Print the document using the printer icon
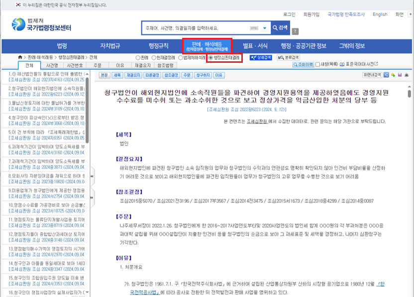The height and width of the screenshot is (297, 414). pos(406,75)
